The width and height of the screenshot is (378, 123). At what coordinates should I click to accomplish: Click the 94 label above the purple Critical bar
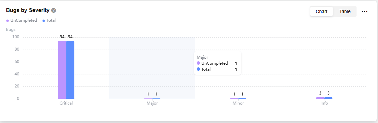(62, 37)
